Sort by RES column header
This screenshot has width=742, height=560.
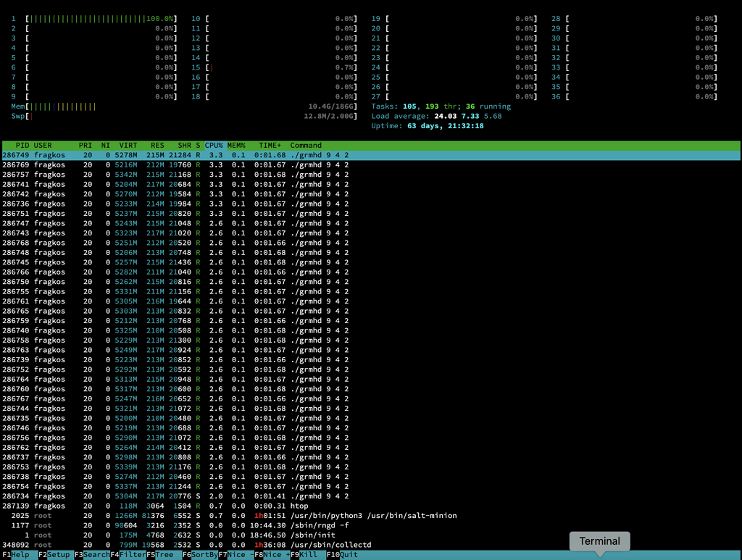tap(157, 145)
